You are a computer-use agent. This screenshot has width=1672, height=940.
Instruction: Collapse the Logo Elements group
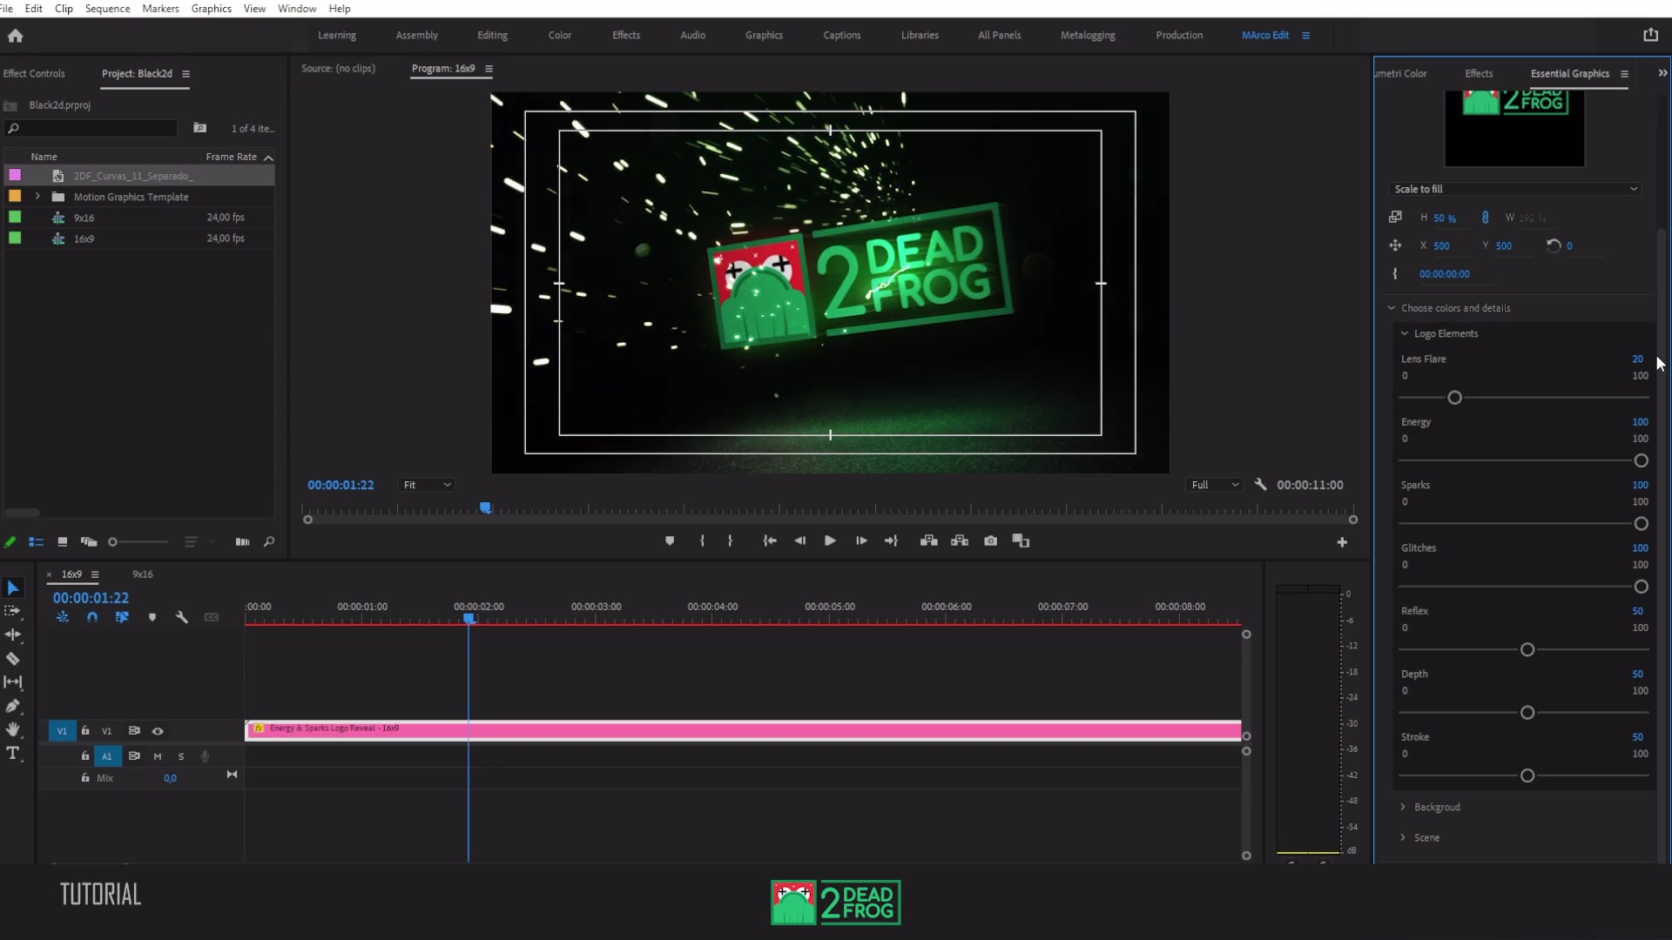coord(1404,333)
